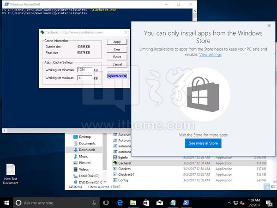Screen dimensions: 277x208
Task: Click the Desktop folder icon in sidebar
Action: pyautogui.click(x=75, y=137)
